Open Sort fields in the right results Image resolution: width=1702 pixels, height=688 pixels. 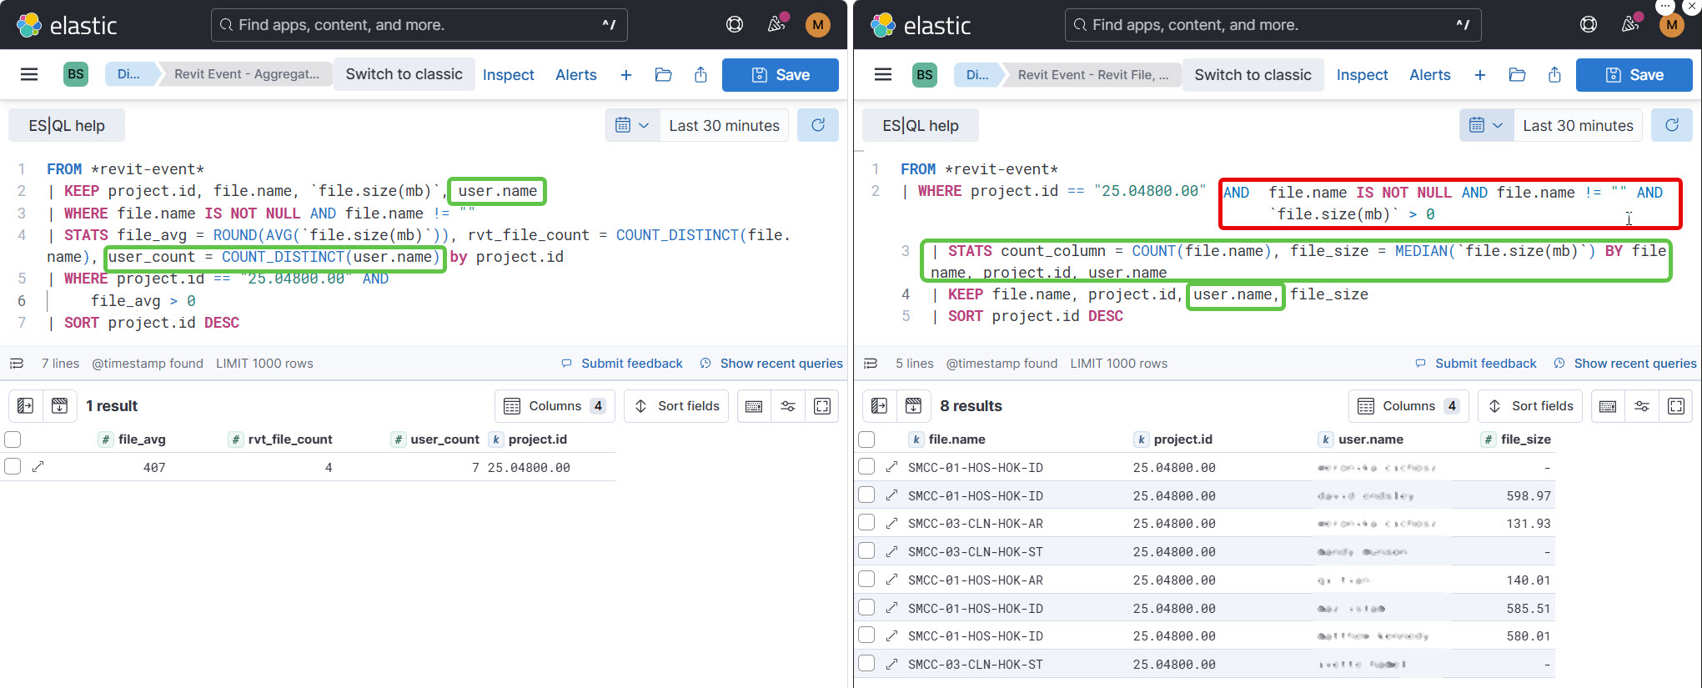1531,406
